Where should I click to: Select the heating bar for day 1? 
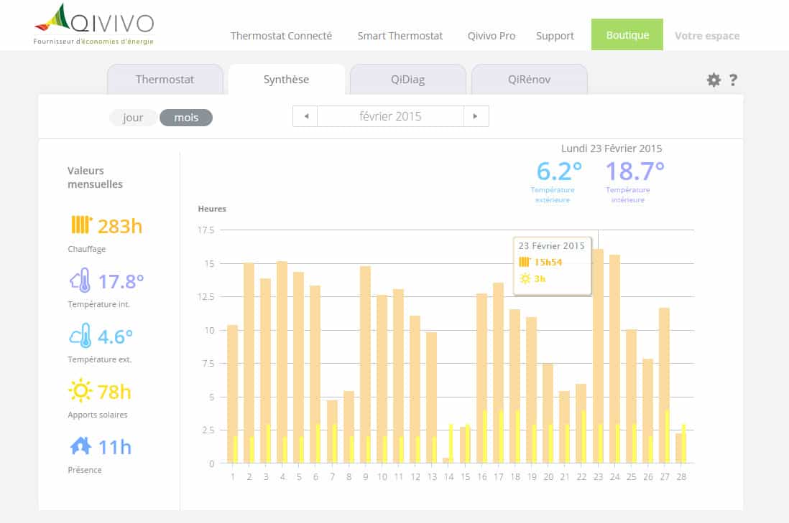tap(233, 394)
